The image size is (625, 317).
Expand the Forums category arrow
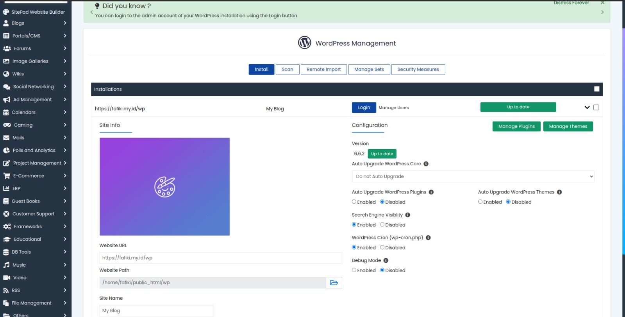coord(65,48)
